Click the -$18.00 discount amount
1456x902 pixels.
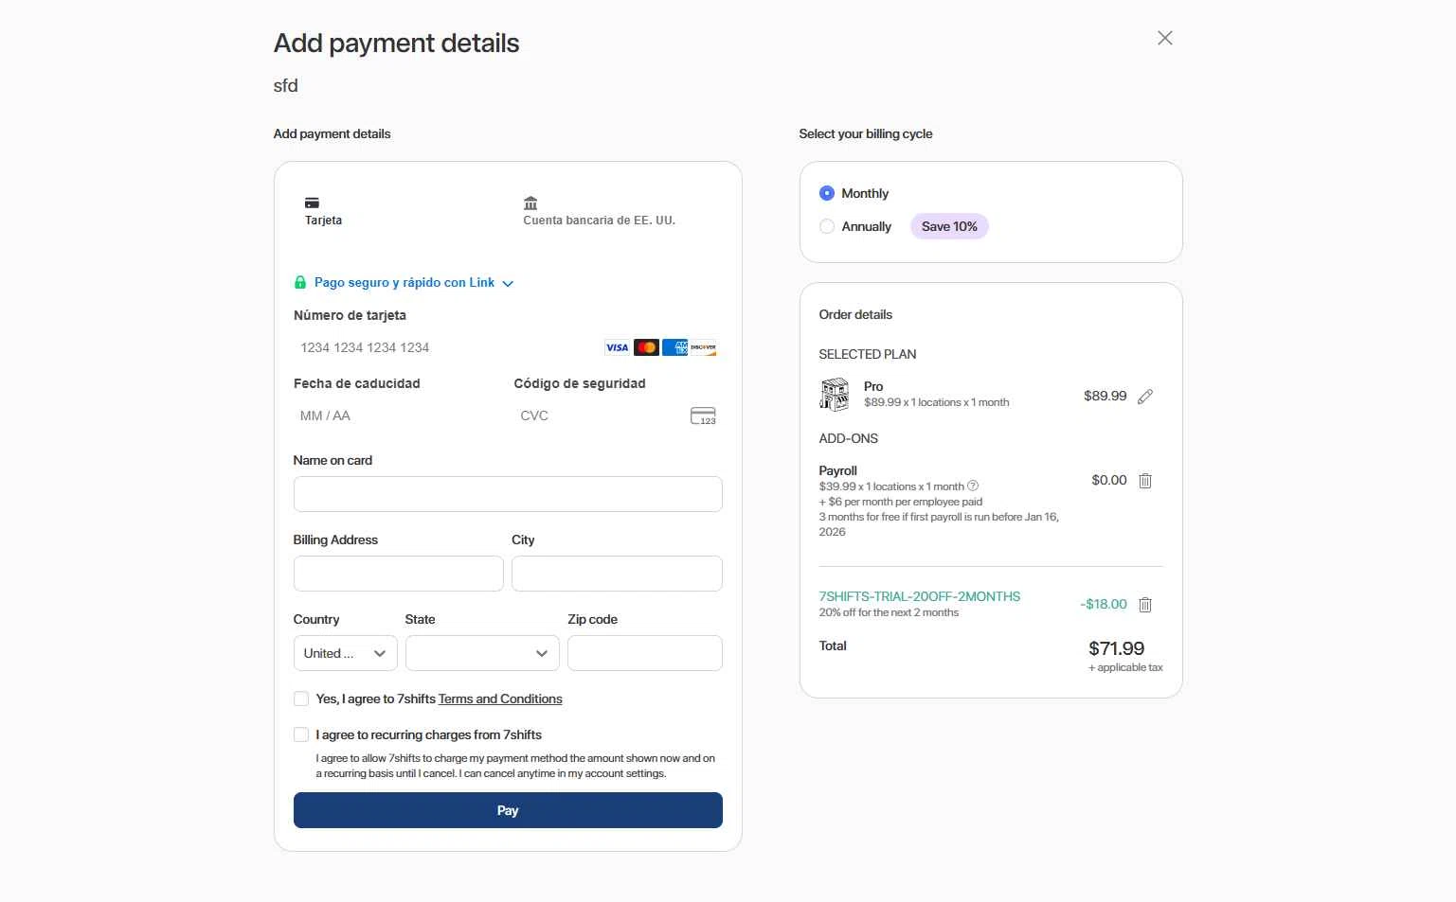(x=1104, y=604)
